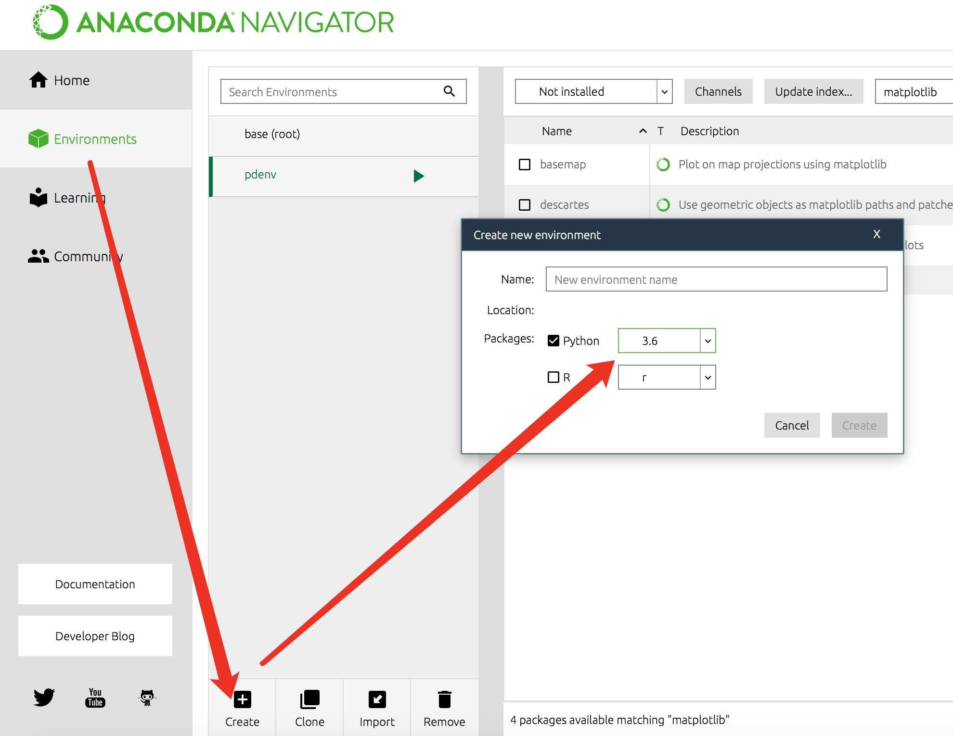Open the Not installed filter dropdown
The height and width of the screenshot is (736, 953).
click(664, 91)
